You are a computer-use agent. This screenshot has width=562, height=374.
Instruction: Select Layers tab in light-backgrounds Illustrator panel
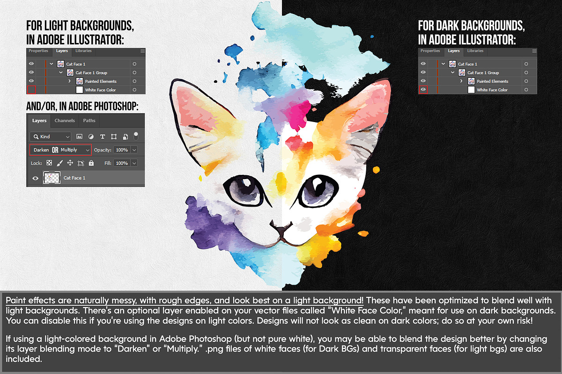[62, 51]
